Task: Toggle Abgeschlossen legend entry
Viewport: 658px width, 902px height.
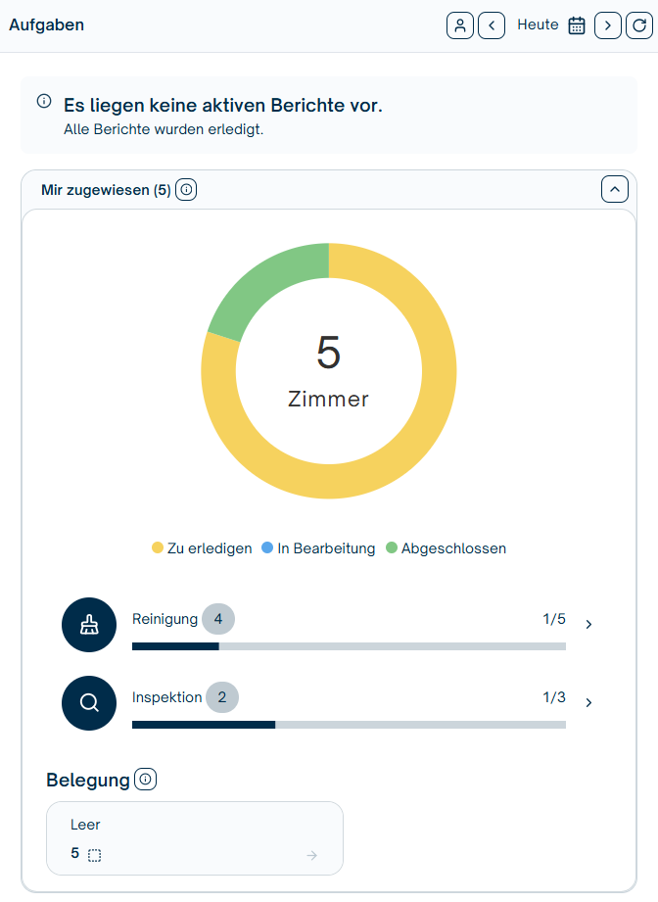Action: click(446, 548)
